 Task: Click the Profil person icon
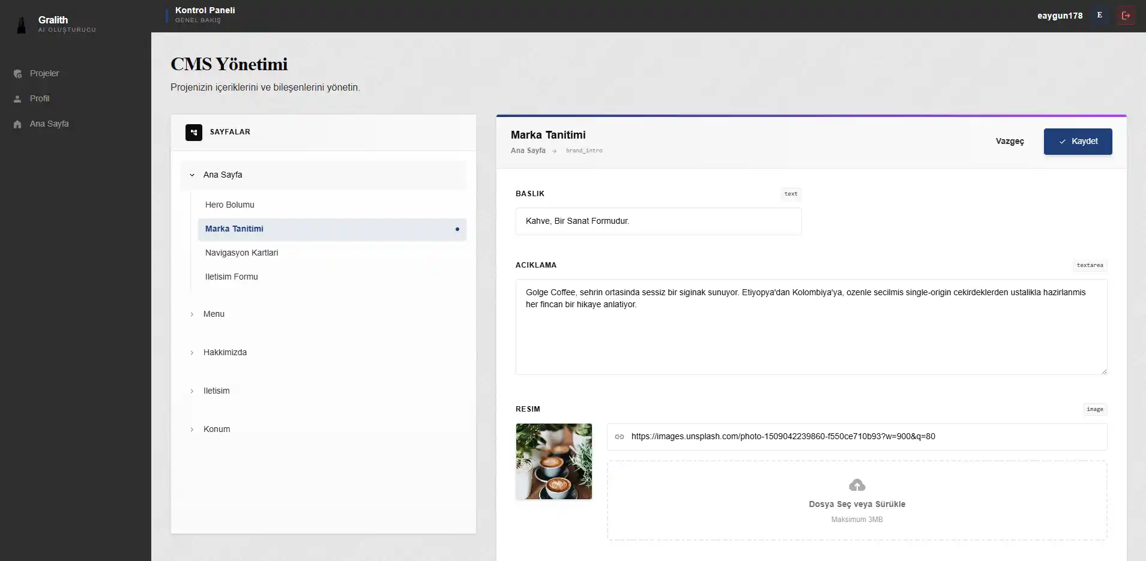[17, 99]
